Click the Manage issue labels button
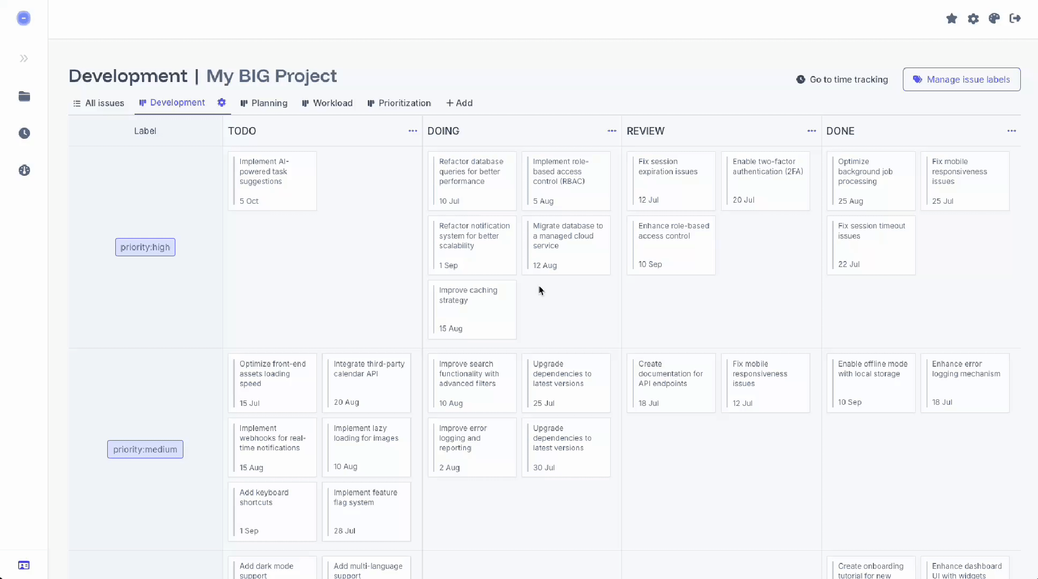This screenshot has width=1038, height=579. click(961, 79)
